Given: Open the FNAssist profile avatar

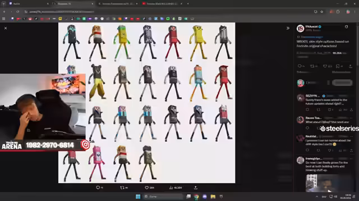Looking at the screenshot, I should pos(300,28).
